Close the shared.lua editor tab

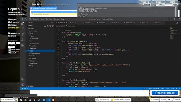point(66,23)
